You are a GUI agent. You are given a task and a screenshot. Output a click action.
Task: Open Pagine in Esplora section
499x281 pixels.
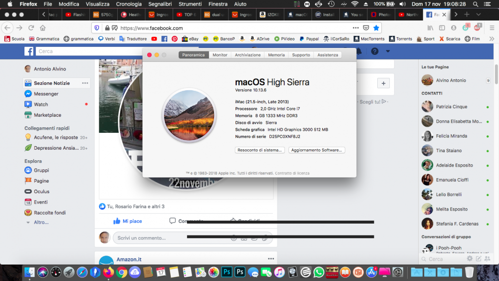(x=36, y=181)
